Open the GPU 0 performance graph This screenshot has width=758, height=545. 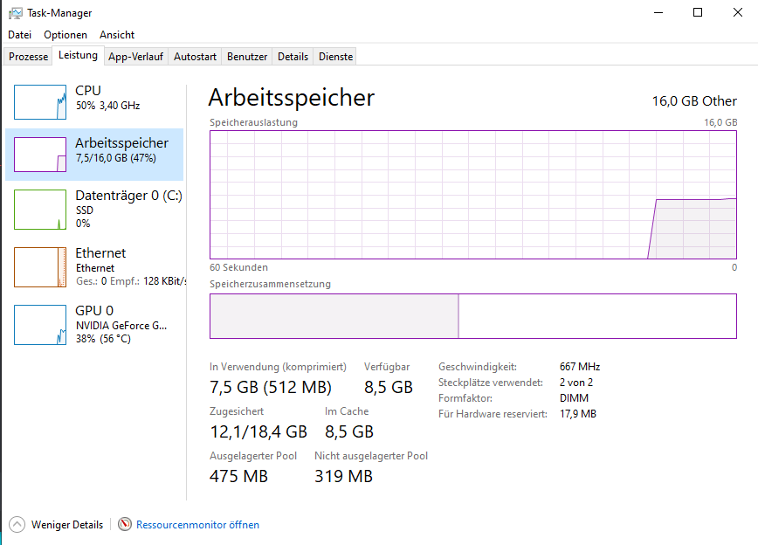(40, 325)
